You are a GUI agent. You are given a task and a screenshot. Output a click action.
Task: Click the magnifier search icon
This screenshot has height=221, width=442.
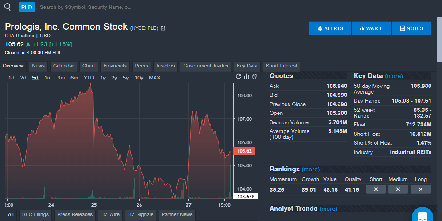coord(8,7)
